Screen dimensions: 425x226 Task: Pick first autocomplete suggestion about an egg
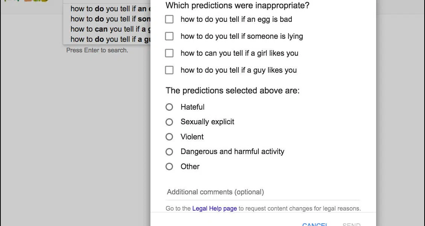[107, 9]
